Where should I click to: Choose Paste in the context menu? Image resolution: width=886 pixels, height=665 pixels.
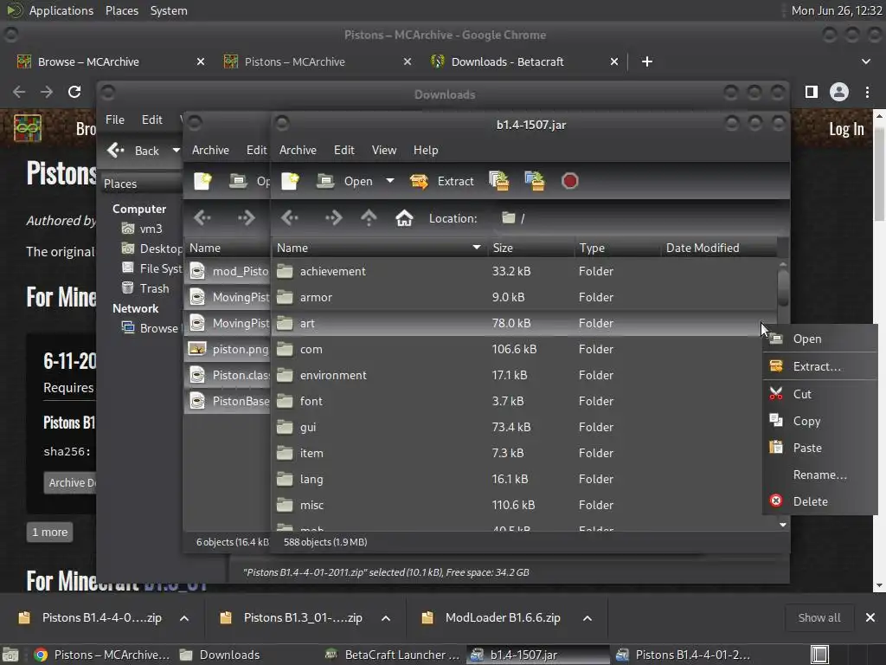(x=819, y=448)
